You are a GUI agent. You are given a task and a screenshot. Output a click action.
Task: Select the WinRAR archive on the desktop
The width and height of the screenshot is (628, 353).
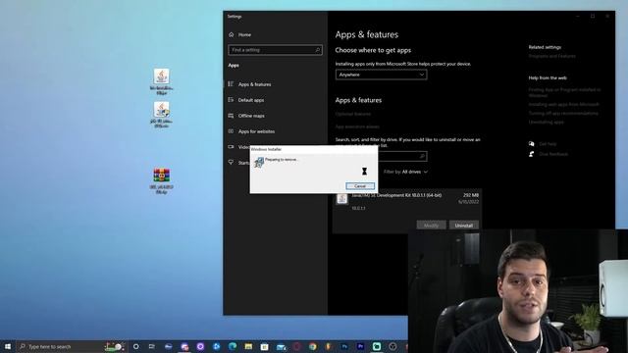(161, 176)
